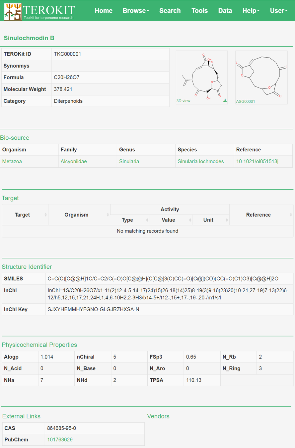Sort the activity Unit column

pos(211,220)
